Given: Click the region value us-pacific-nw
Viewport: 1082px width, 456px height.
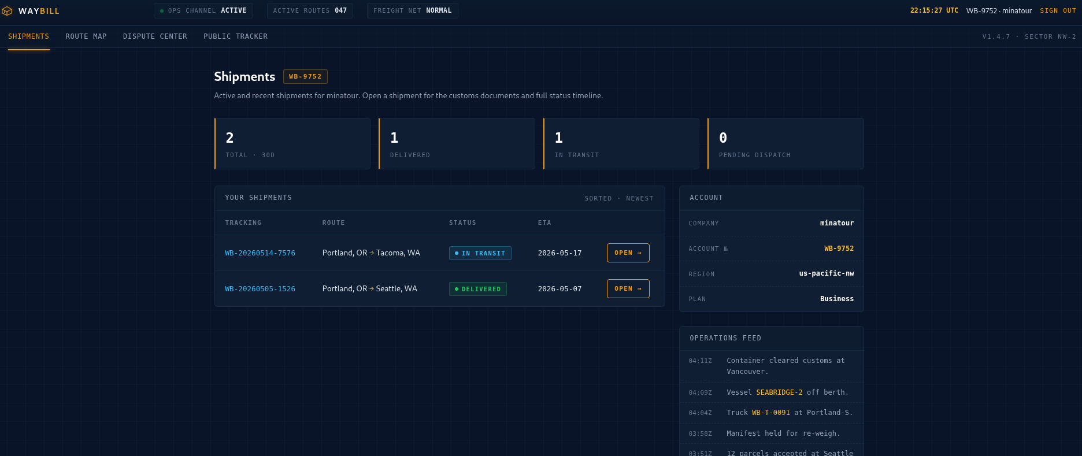Looking at the screenshot, I should tap(827, 273).
